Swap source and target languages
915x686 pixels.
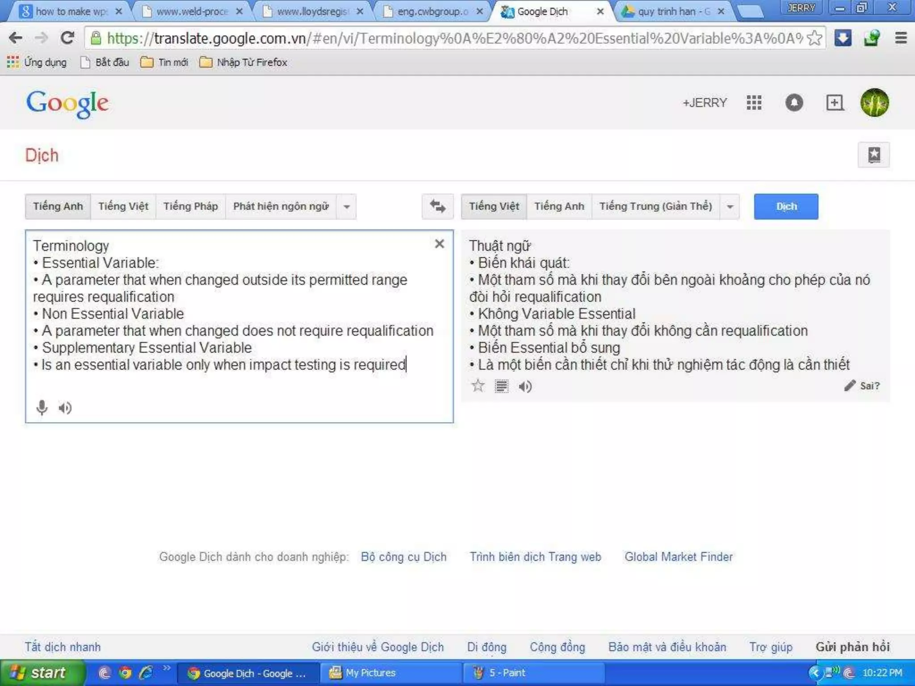coord(437,206)
